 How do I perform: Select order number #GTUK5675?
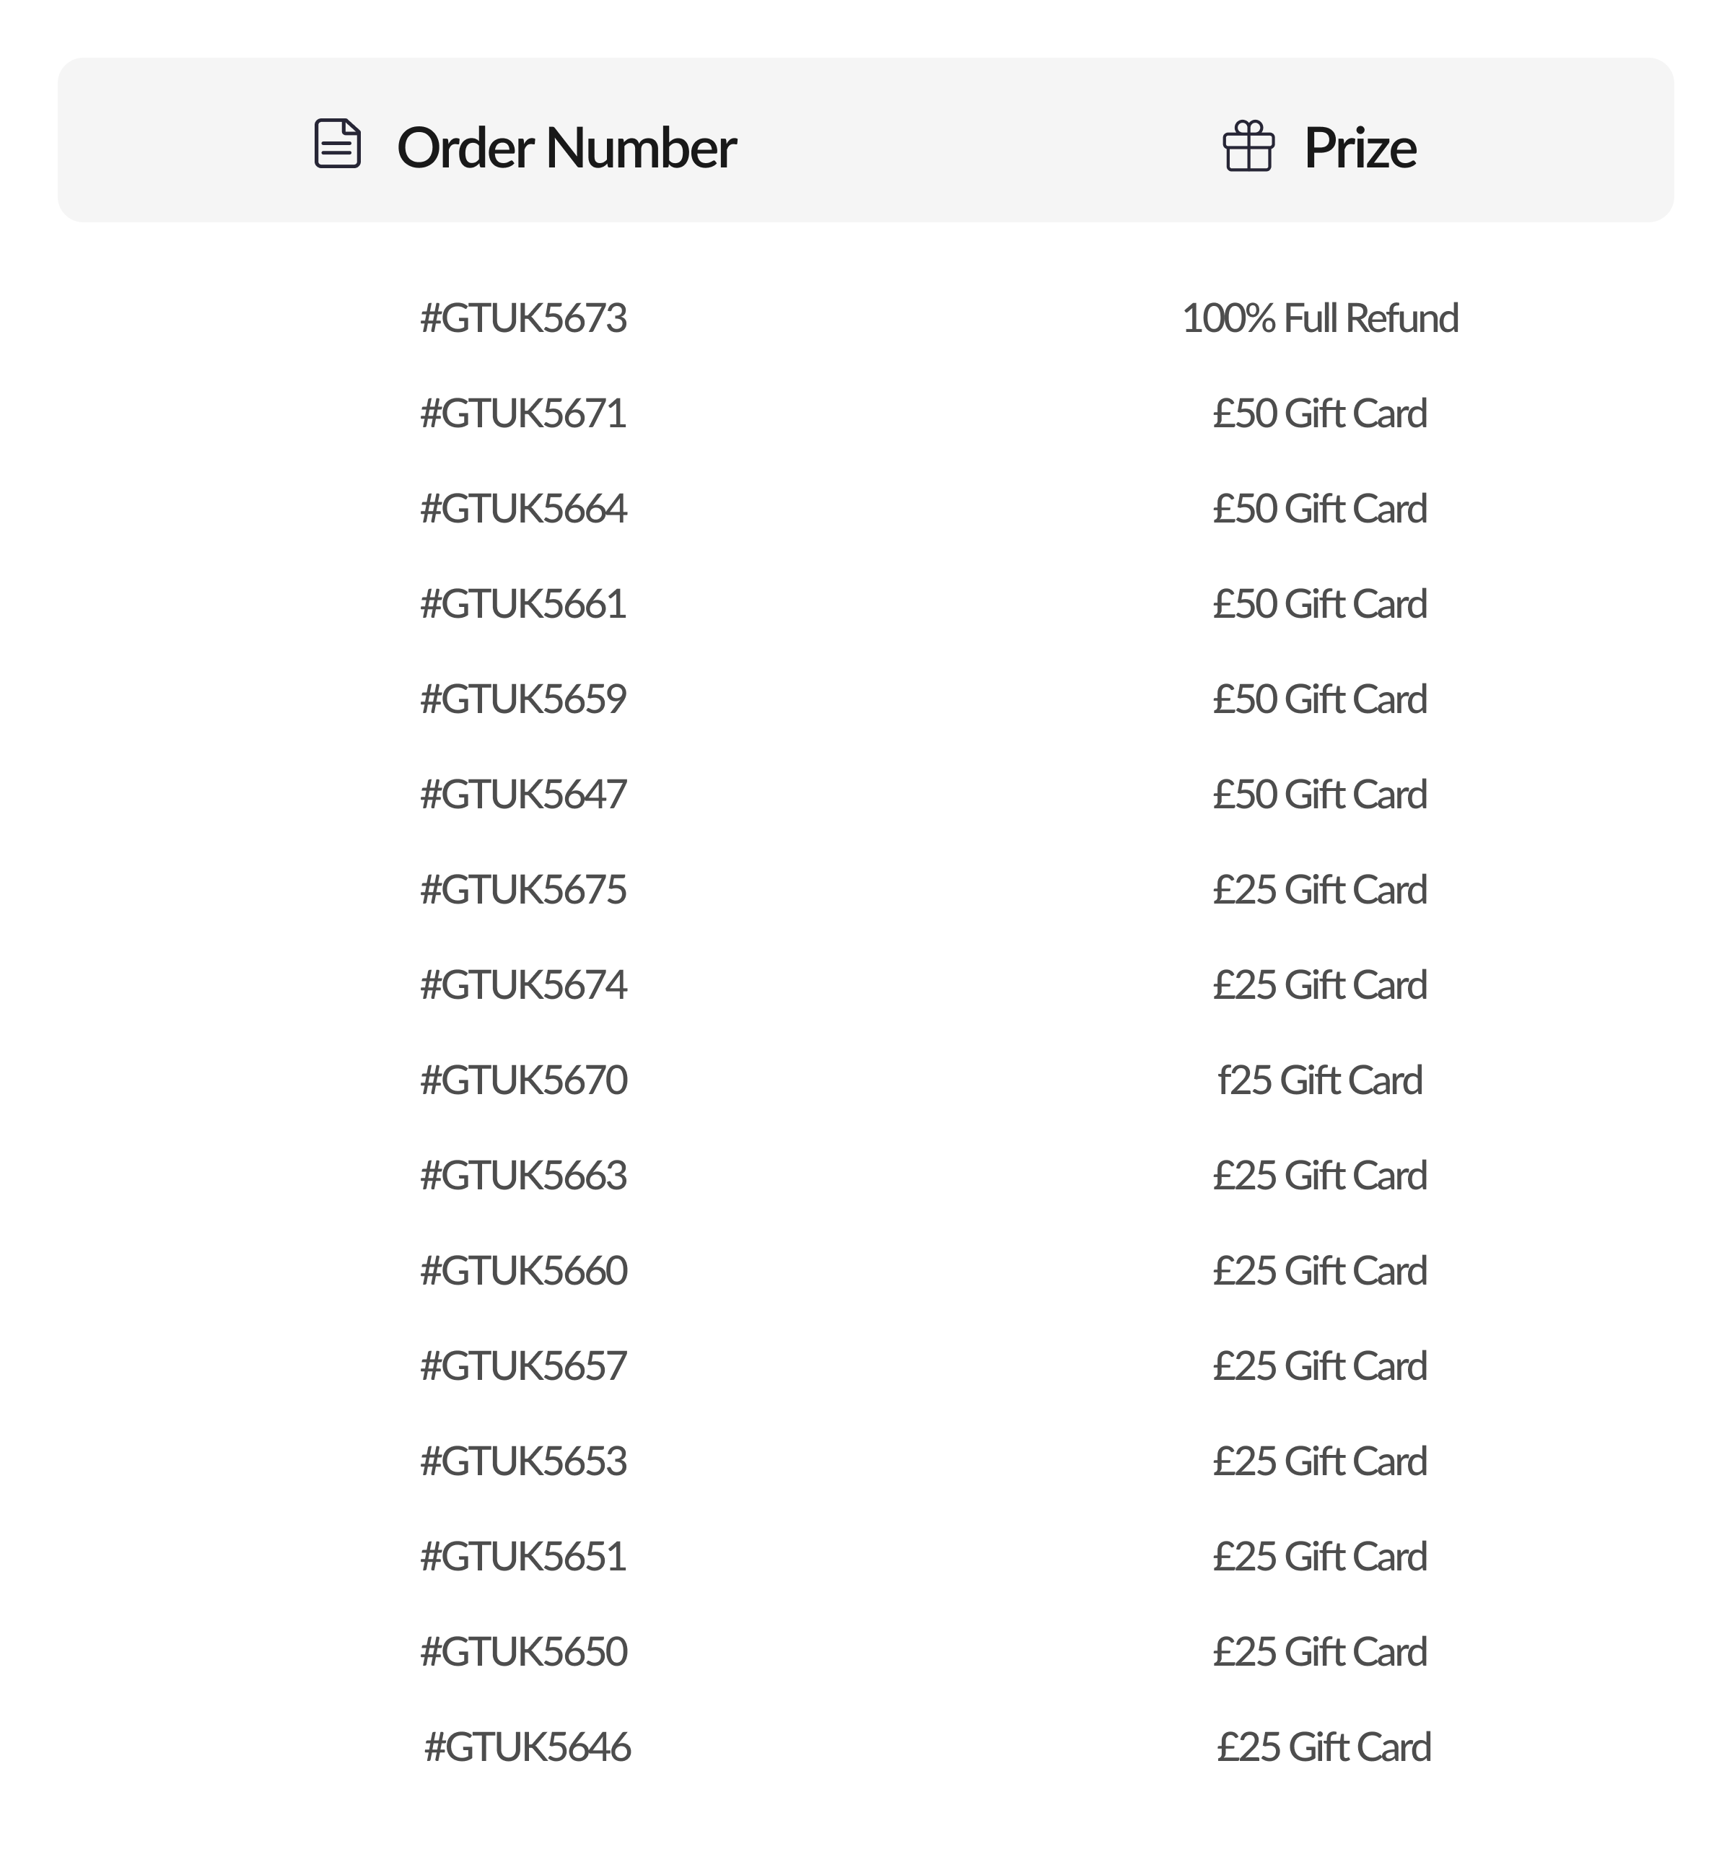coord(524,890)
